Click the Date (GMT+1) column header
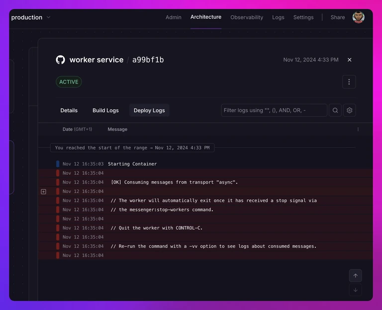This screenshot has height=310, width=382. point(77,130)
